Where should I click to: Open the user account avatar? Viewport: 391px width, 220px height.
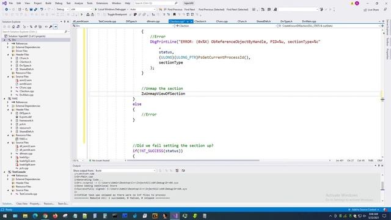357,3
